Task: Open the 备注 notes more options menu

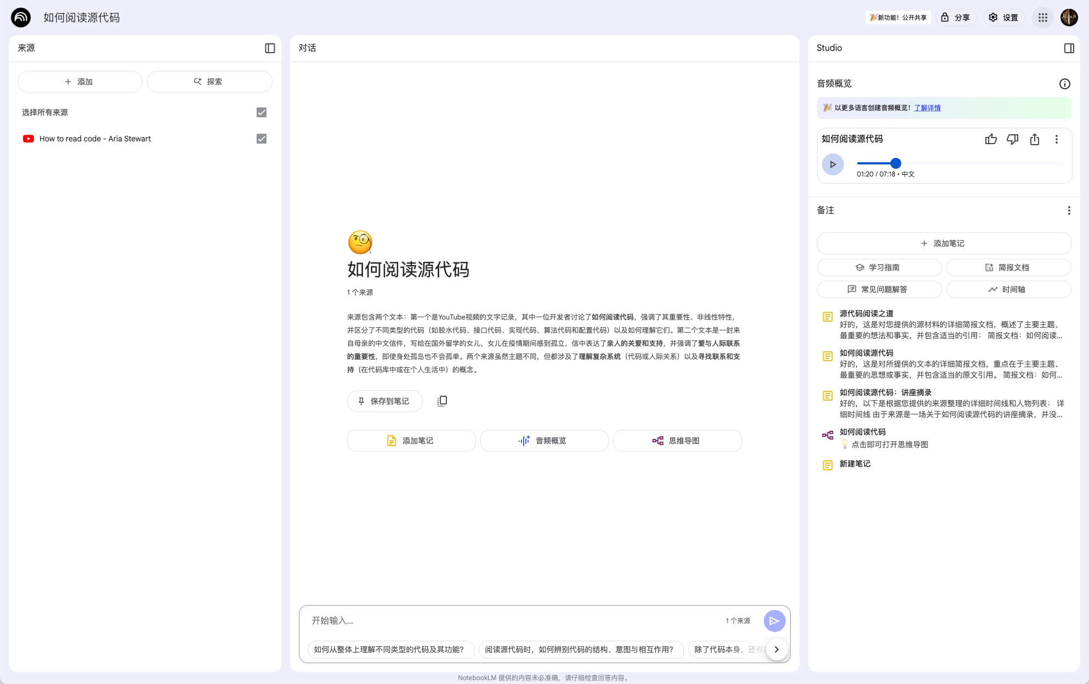Action: [x=1068, y=210]
